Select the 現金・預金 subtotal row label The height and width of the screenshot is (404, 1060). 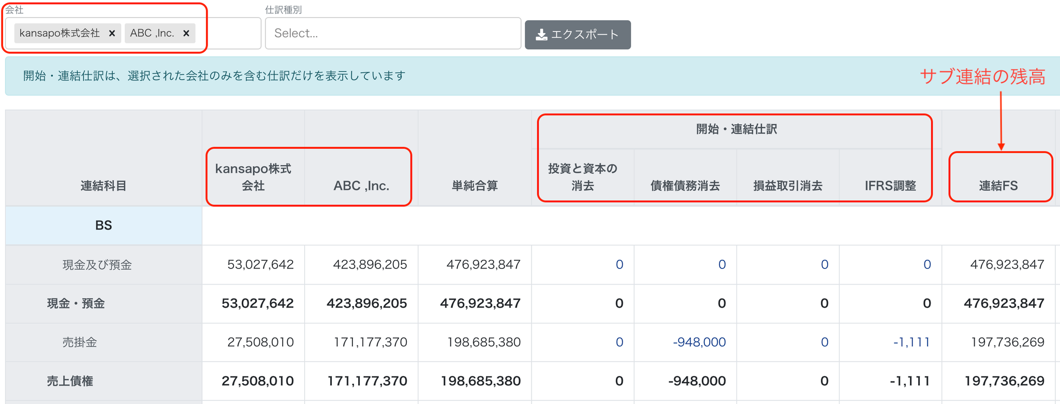[76, 304]
